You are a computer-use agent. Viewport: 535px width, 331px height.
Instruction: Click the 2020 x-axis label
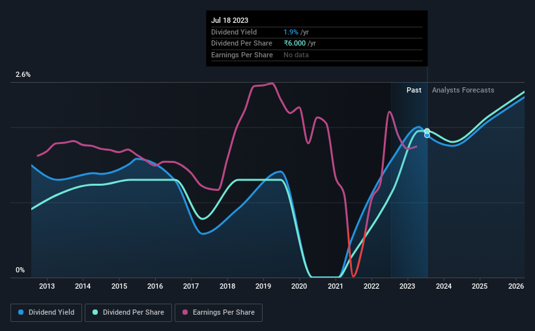(x=299, y=286)
